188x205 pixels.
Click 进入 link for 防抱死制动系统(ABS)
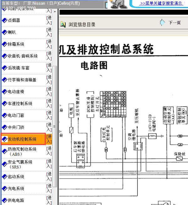point(49,151)
